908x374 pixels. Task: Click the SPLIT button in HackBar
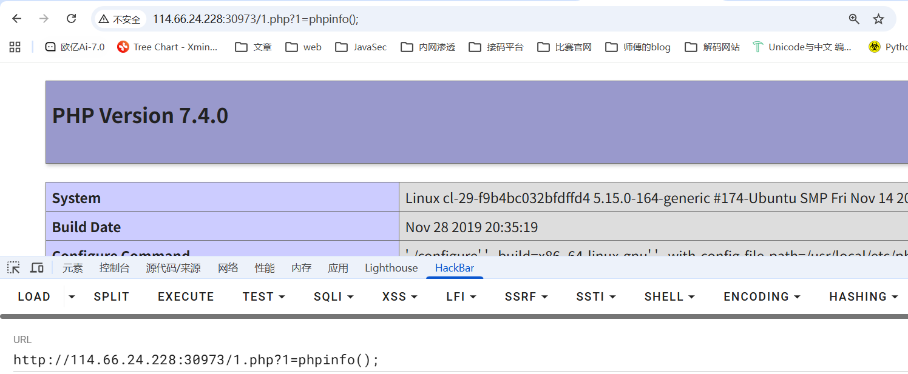pos(112,296)
